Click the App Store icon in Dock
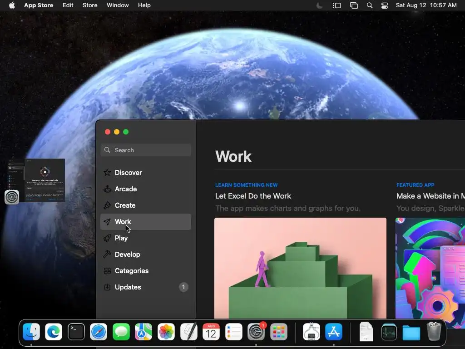 point(334,331)
